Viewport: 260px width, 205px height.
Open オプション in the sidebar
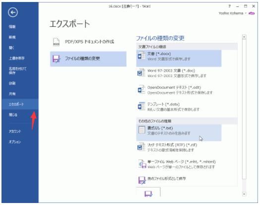tap(15, 142)
